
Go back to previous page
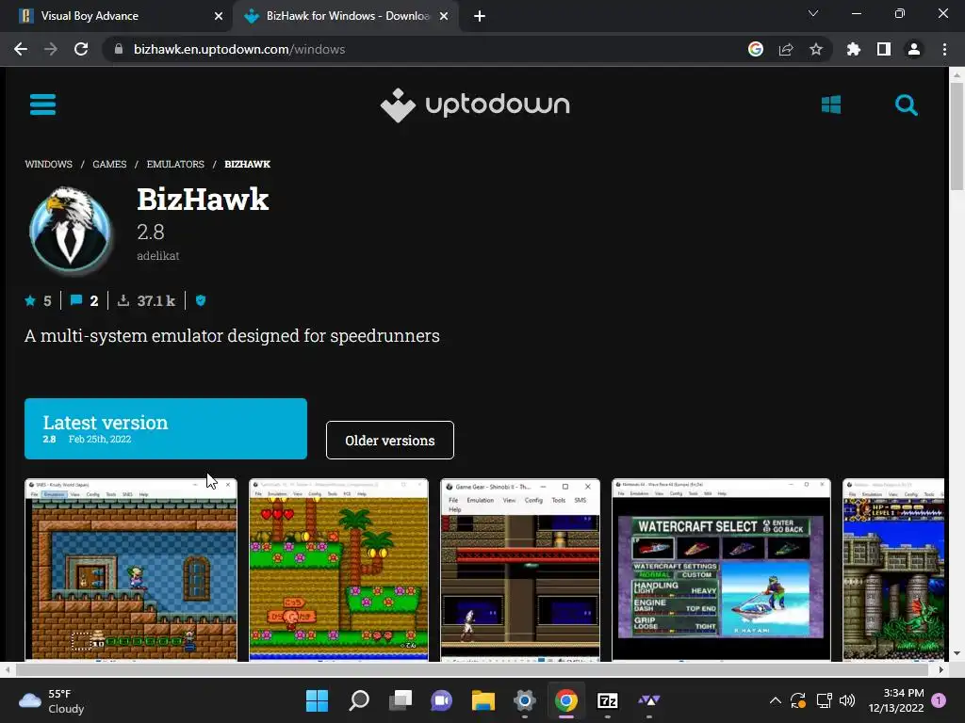coord(21,49)
